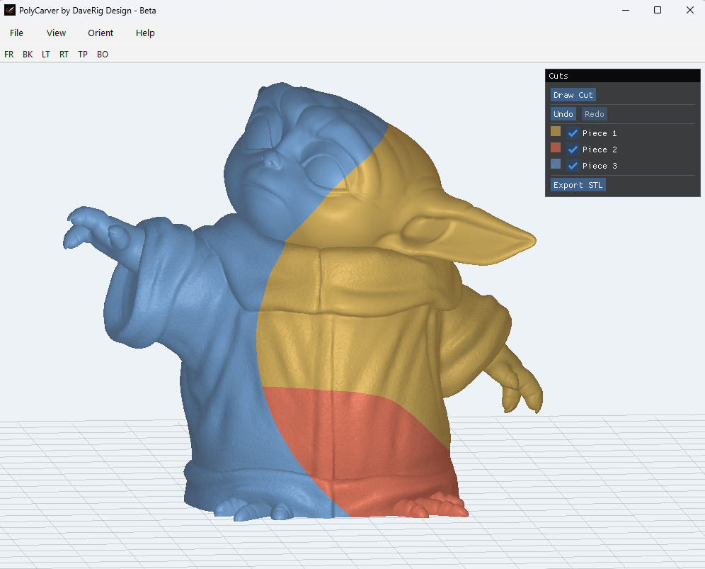Screen dimensions: 705x569
Task: Open the File menu
Action: pyautogui.click(x=16, y=33)
